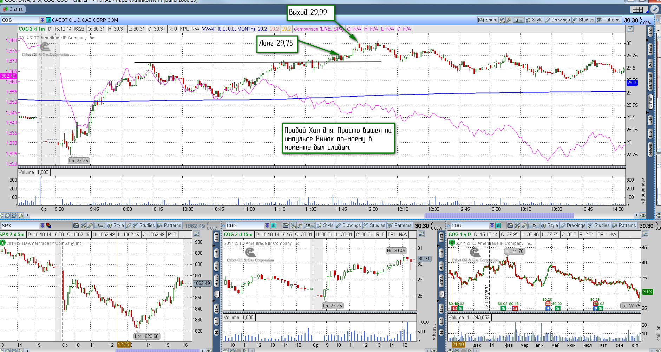Change the 5m timeframe on the SPX chart
The width and height of the screenshot is (661, 352).
click(100, 226)
